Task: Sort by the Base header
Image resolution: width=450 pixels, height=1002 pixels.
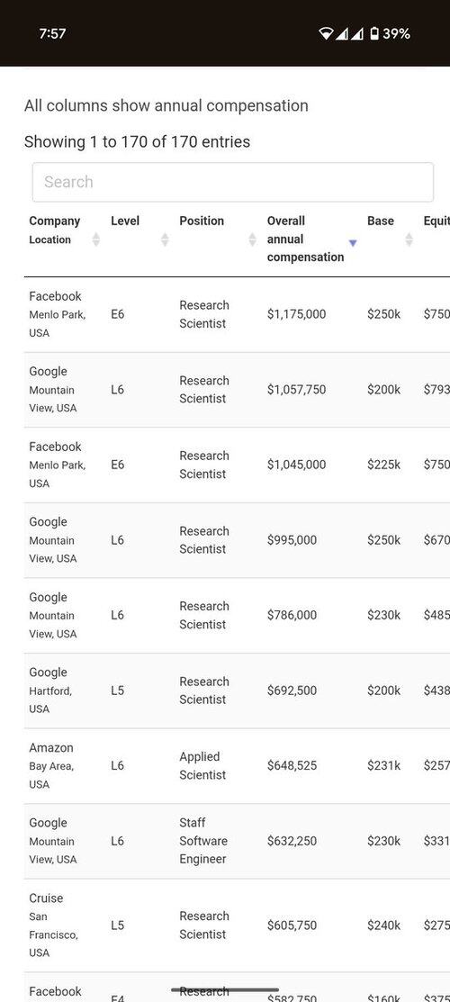Action: (381, 221)
